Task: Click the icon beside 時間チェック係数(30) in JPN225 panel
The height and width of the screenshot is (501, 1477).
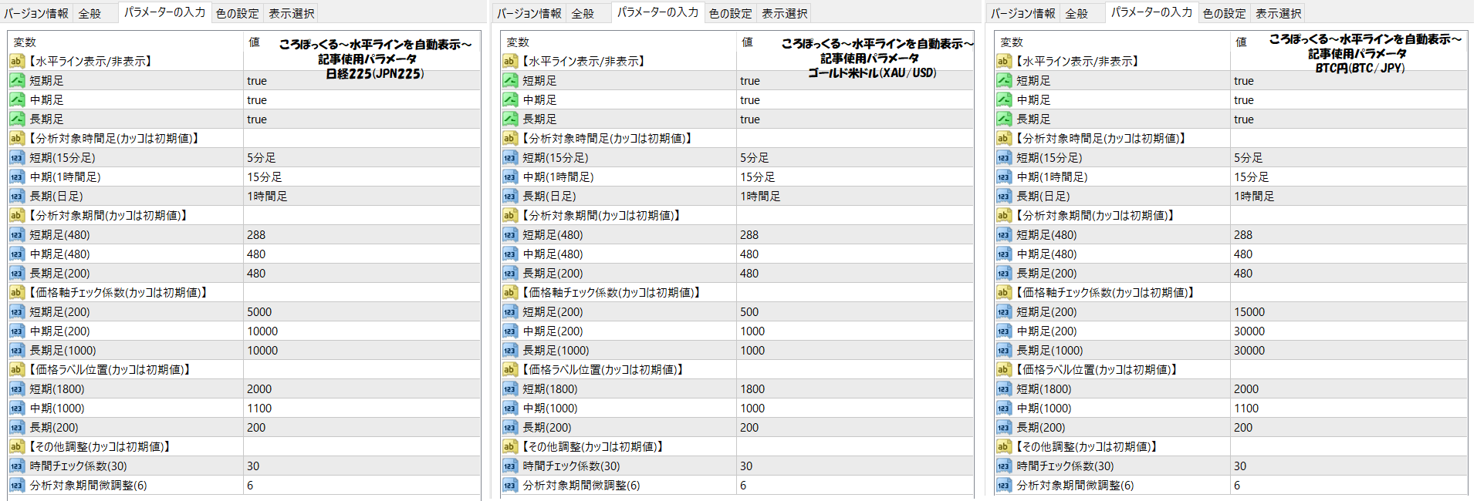Action: point(17,466)
